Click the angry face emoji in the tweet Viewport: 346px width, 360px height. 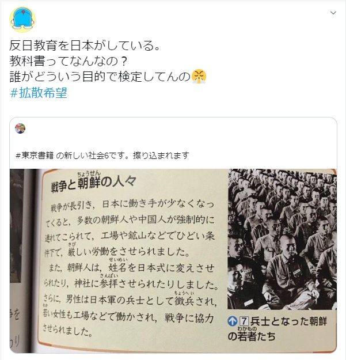(199, 77)
